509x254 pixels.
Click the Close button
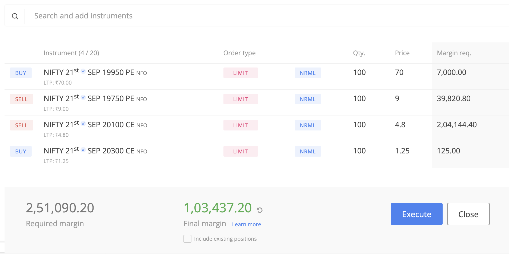(x=468, y=214)
